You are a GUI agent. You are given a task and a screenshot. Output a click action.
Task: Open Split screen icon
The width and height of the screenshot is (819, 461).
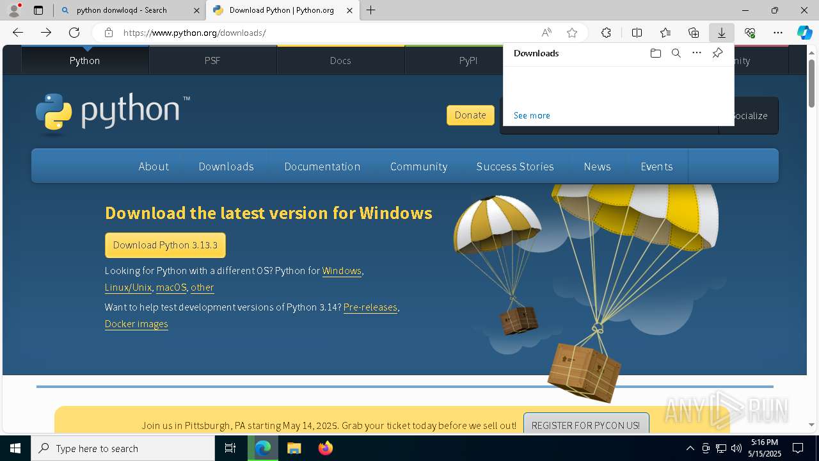[637, 33]
